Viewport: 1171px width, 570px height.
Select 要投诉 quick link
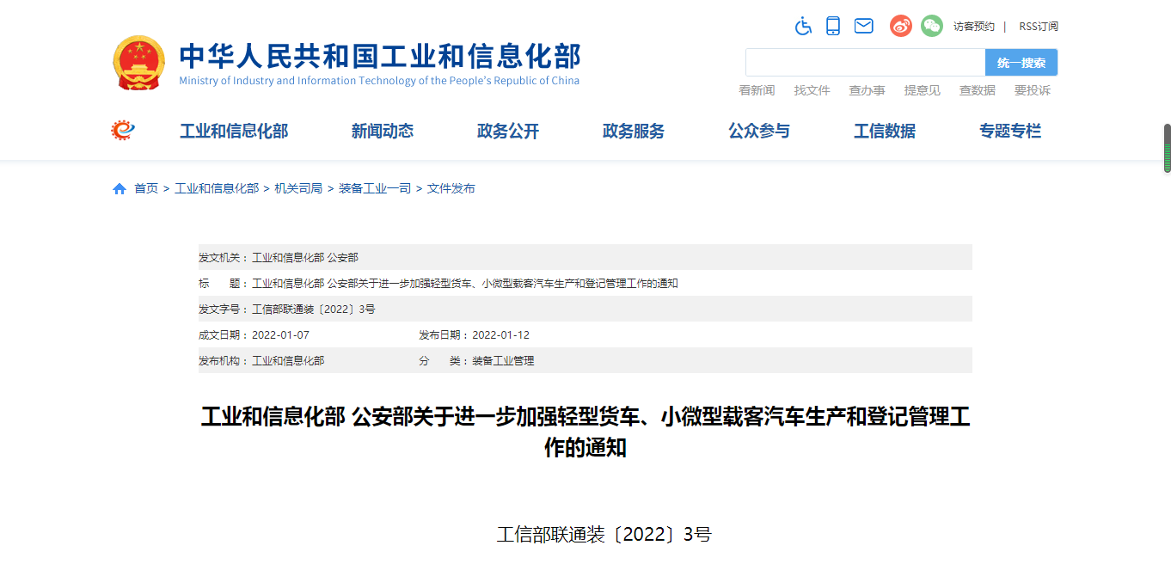[x=1032, y=90]
